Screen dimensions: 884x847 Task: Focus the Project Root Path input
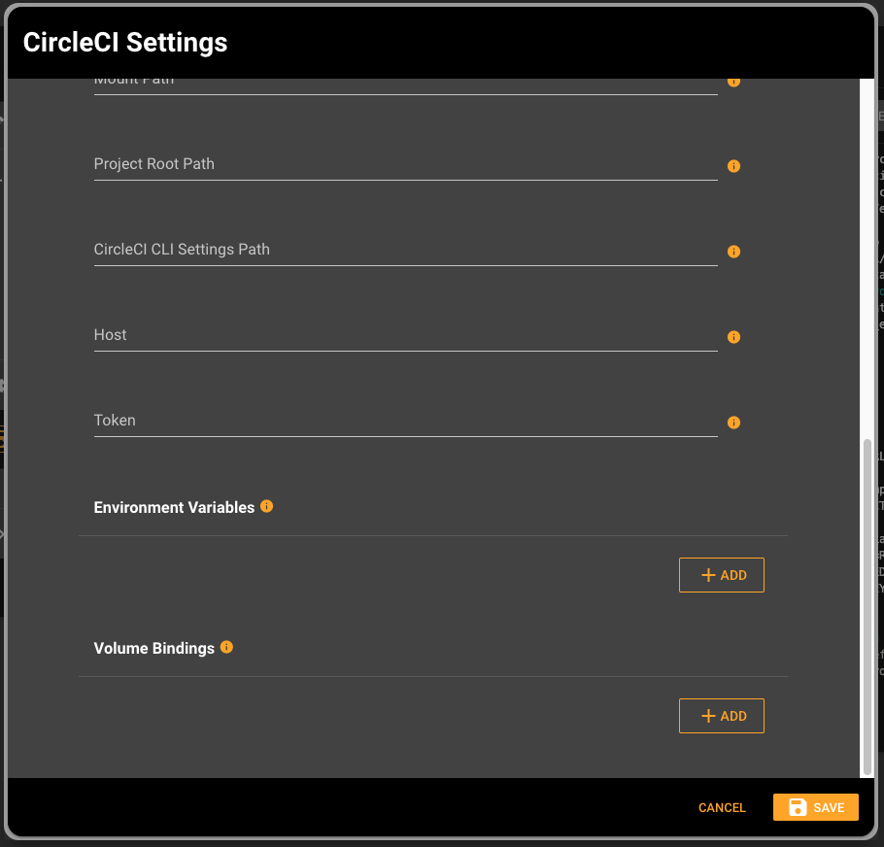click(405, 164)
